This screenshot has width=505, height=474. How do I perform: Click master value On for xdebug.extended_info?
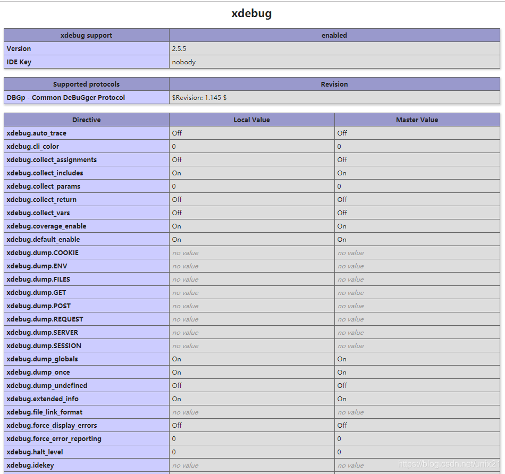coord(342,399)
